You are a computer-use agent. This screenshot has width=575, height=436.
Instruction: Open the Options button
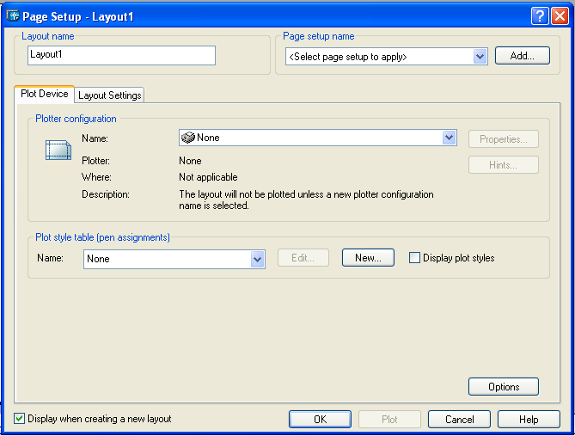tap(504, 386)
